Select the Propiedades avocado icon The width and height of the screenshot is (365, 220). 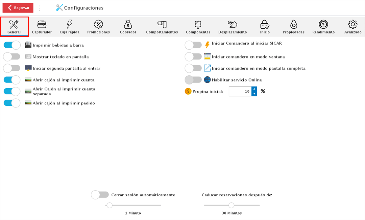pos(293,26)
